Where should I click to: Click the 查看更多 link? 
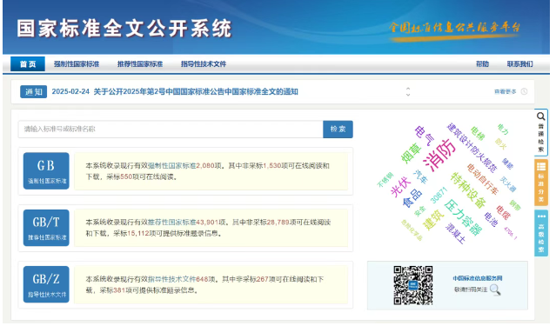[x=506, y=92]
